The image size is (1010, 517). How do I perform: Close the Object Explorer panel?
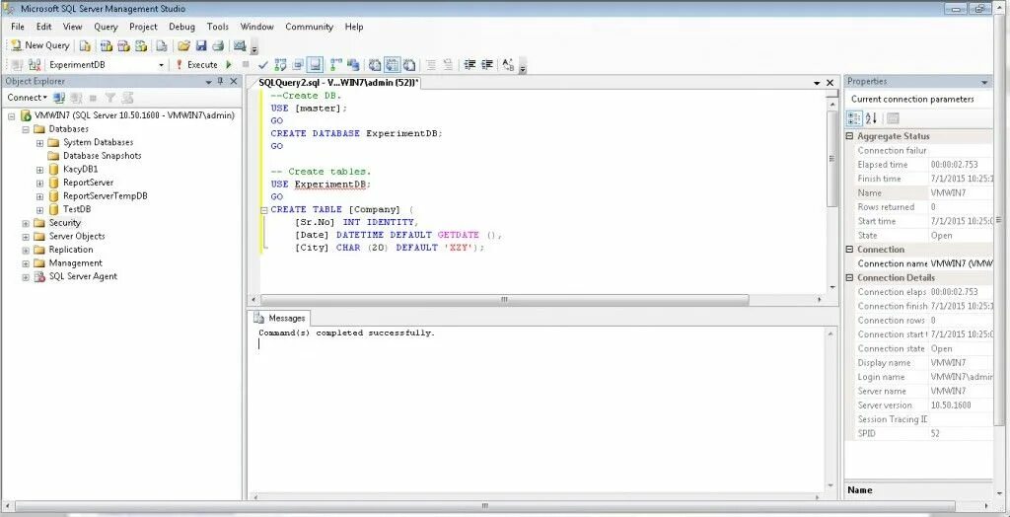pos(233,81)
